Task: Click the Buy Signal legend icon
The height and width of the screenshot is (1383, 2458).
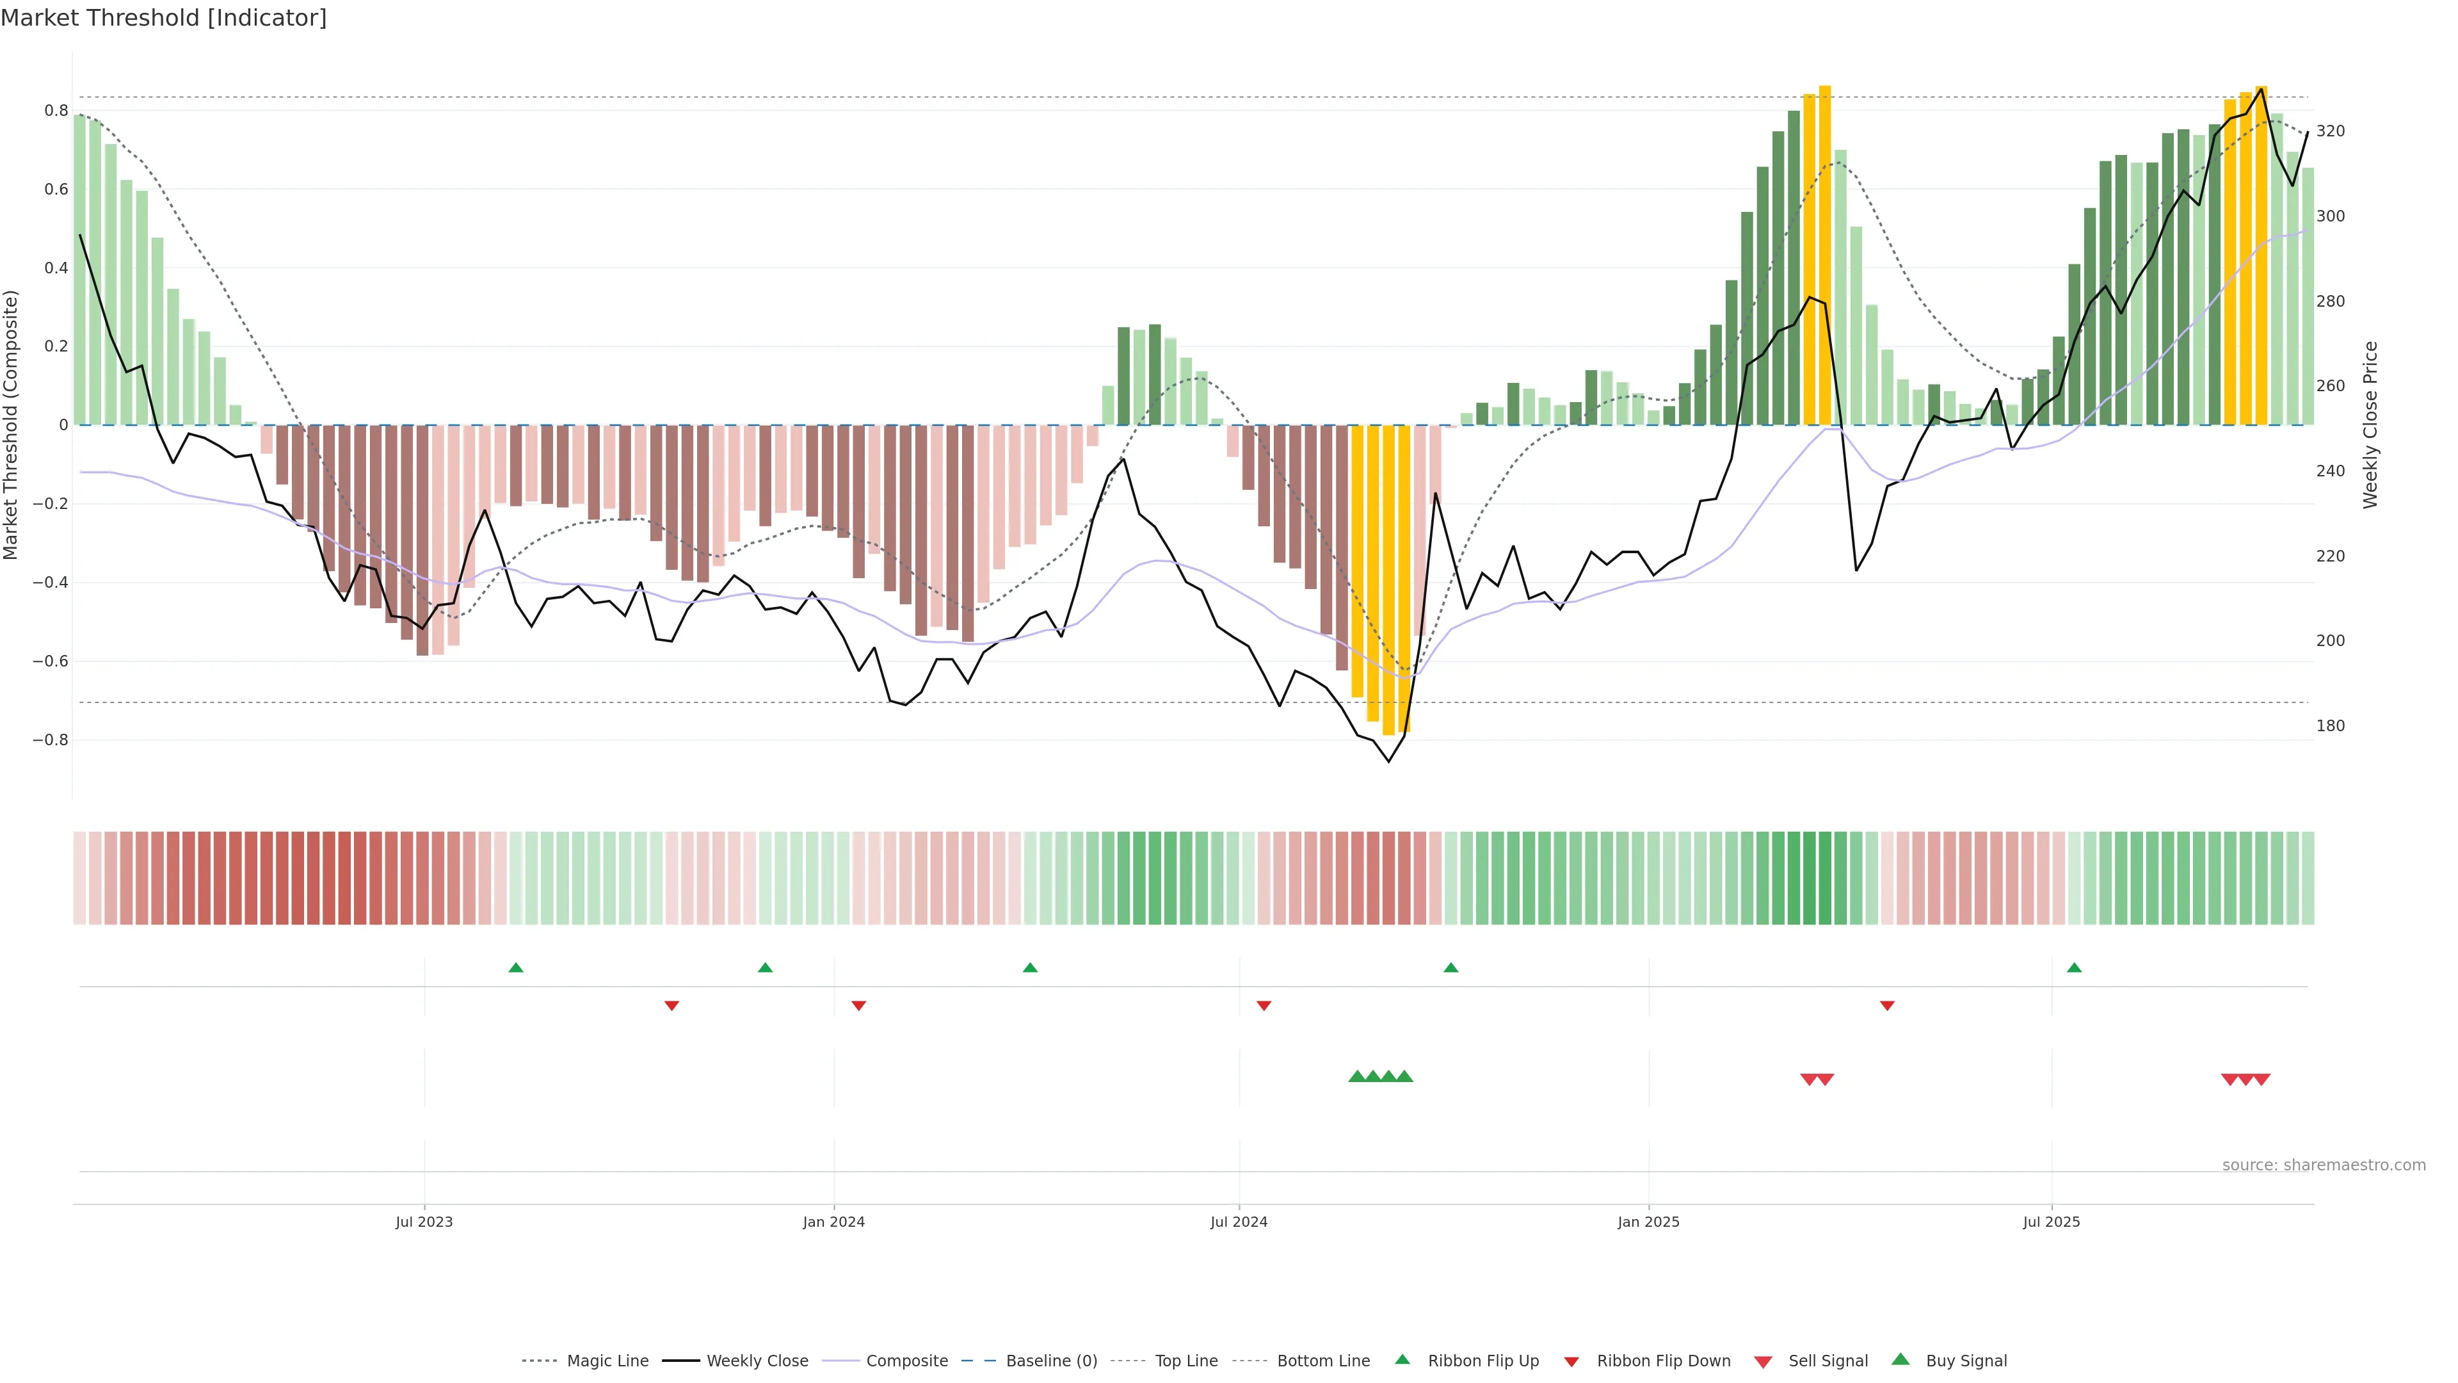Action: tap(1900, 1359)
